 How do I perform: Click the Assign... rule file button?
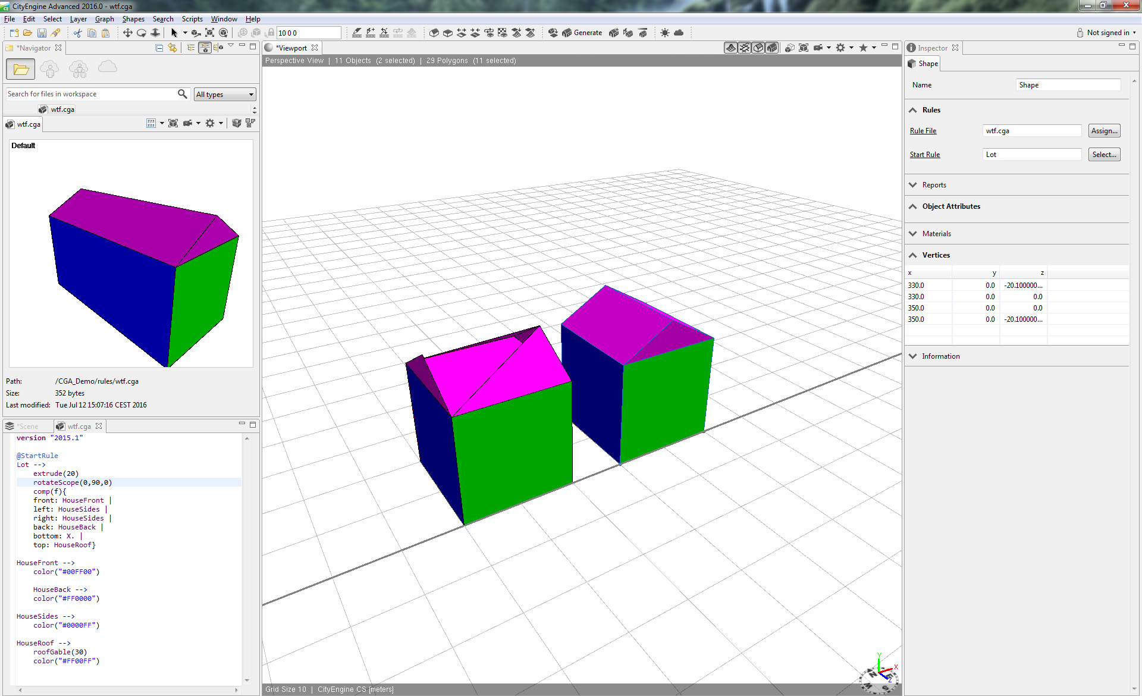point(1105,131)
